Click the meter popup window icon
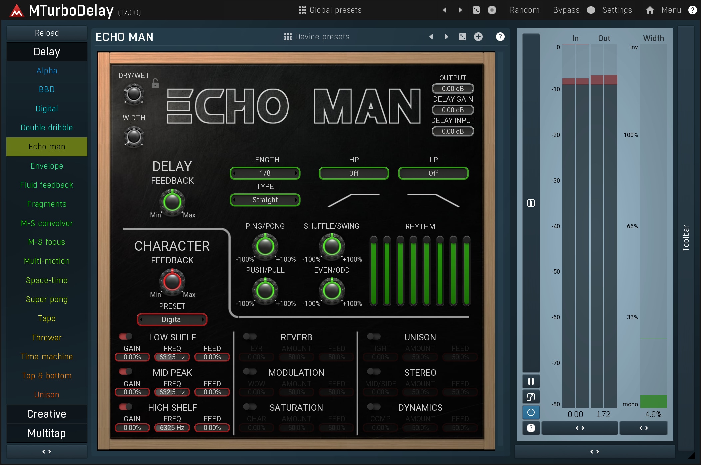701x465 pixels. click(x=531, y=397)
